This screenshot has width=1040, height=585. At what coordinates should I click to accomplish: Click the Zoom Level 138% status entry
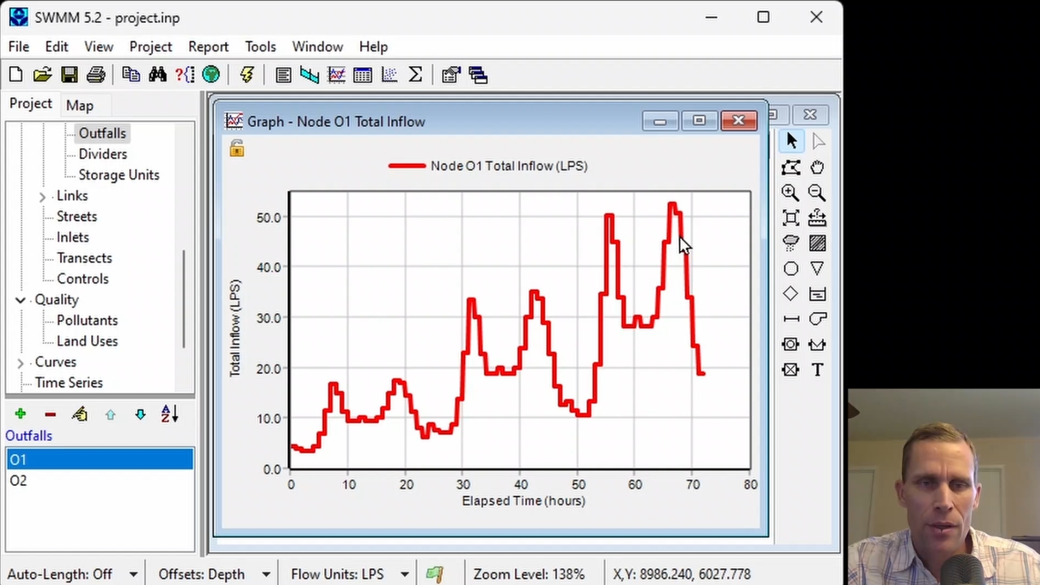[529, 574]
